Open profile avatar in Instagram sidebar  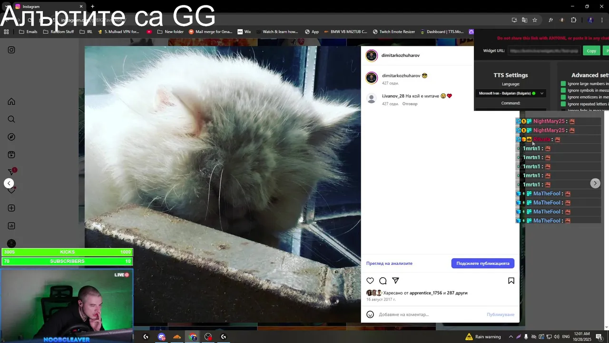click(x=11, y=243)
